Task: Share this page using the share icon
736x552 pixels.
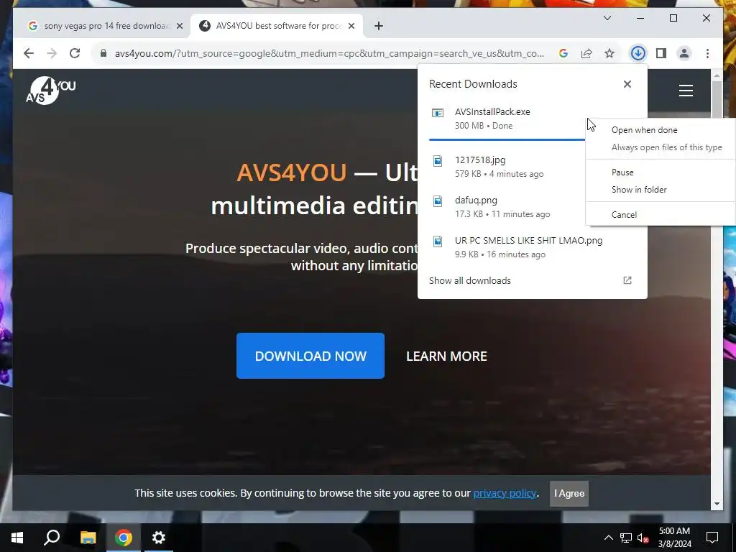Action: pos(586,53)
